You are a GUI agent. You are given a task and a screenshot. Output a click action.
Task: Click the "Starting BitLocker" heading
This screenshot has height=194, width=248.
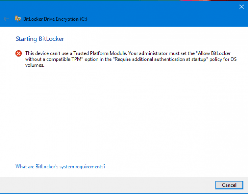[40, 39]
